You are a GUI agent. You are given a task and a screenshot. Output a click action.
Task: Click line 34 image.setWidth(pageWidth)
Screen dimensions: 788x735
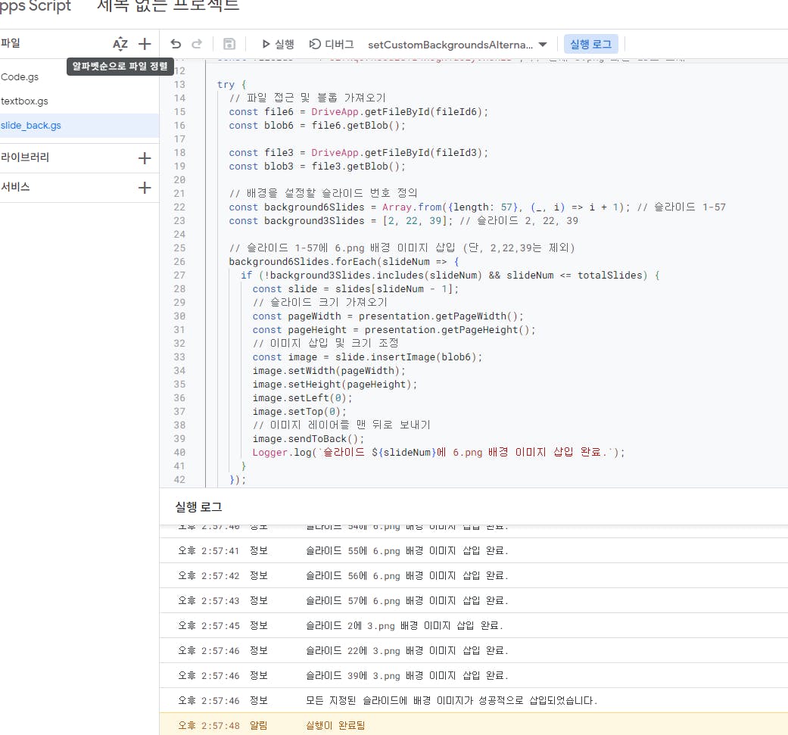click(x=329, y=370)
